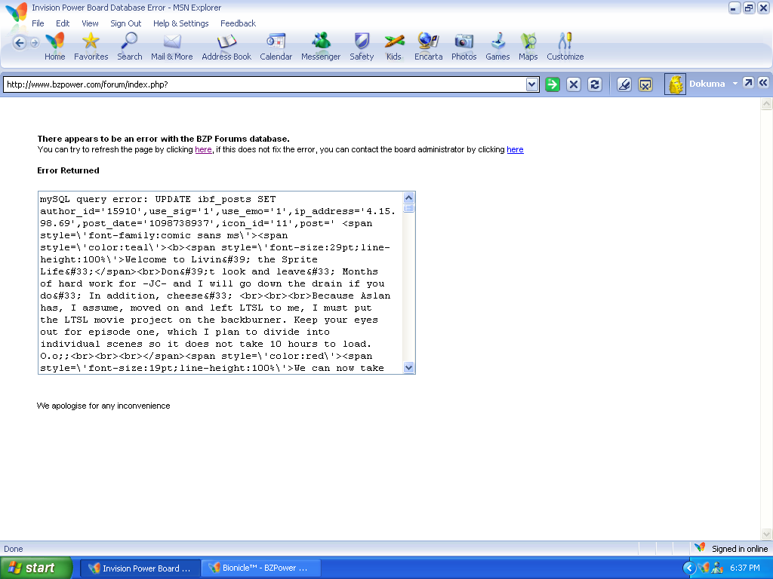
Task: Open Help & Settings menu
Action: (x=181, y=23)
